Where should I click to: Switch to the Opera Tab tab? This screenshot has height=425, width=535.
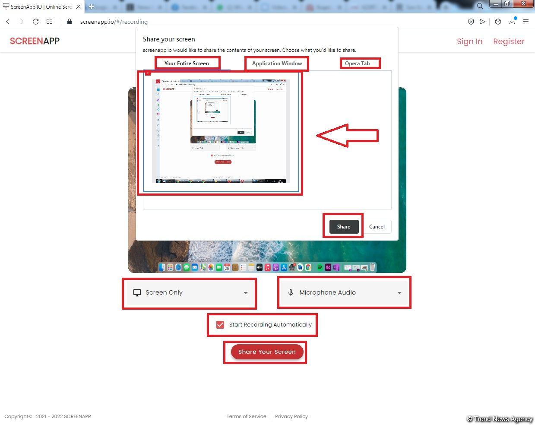[357, 63]
